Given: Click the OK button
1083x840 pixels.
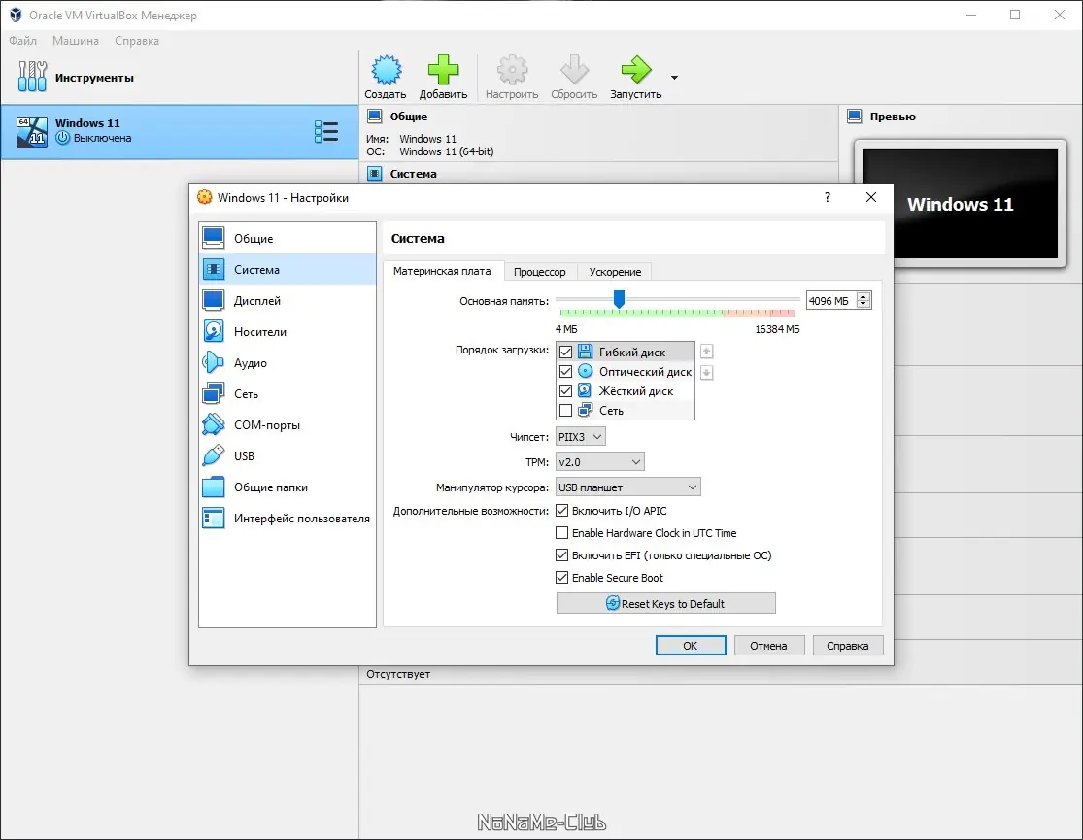Looking at the screenshot, I should pos(690,645).
